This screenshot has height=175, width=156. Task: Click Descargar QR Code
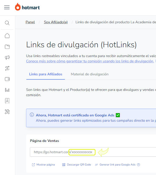tap(77, 165)
